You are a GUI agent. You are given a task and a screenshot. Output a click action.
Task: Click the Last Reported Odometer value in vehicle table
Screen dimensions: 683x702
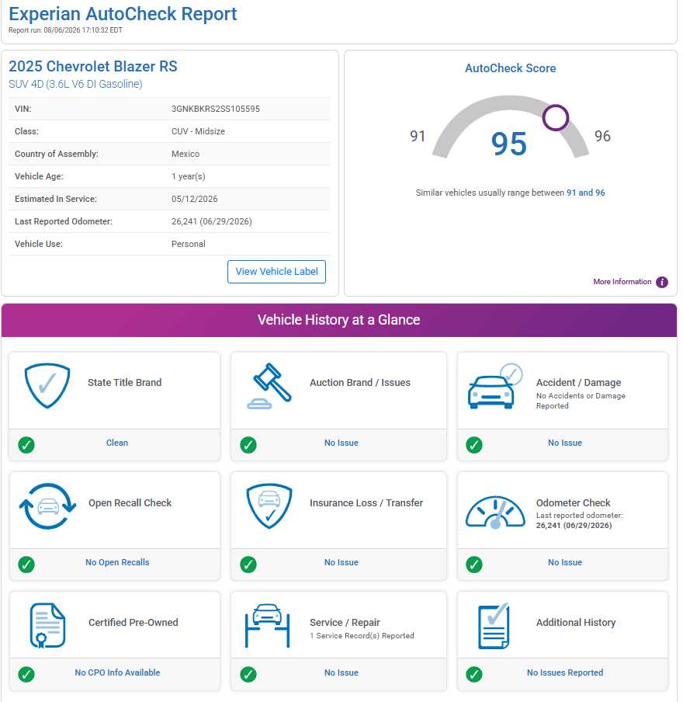pyautogui.click(x=211, y=221)
